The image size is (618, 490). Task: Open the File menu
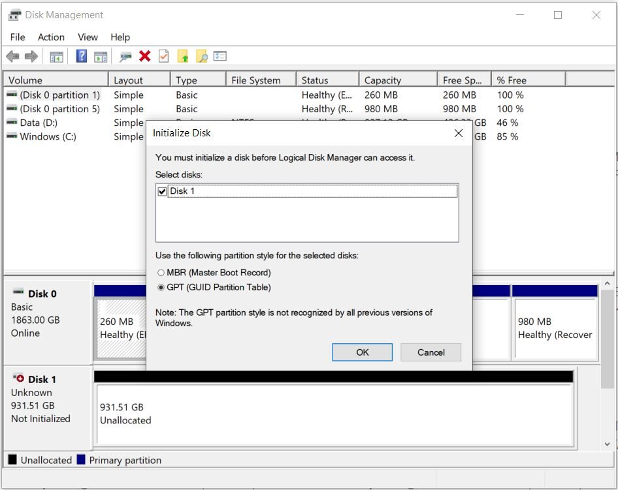17,37
